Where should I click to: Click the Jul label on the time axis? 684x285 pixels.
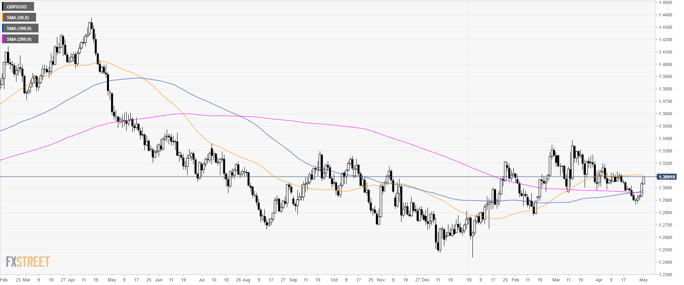202,280
